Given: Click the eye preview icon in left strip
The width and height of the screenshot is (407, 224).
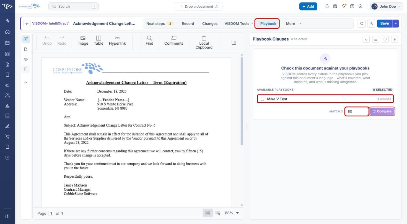Looking at the screenshot, I should pyautogui.click(x=26, y=59).
